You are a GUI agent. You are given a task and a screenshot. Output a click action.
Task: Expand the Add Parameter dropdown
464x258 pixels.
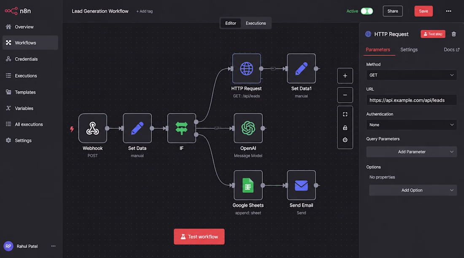point(411,152)
